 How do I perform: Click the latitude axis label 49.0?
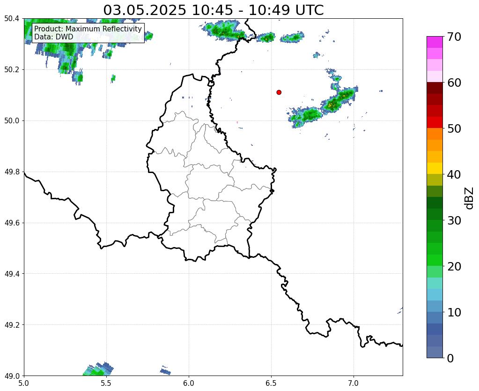pos(12,376)
